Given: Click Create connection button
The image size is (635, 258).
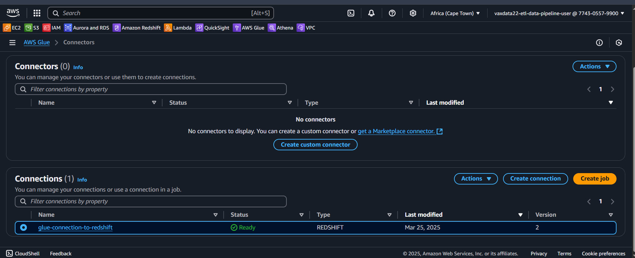Looking at the screenshot, I should [x=535, y=179].
